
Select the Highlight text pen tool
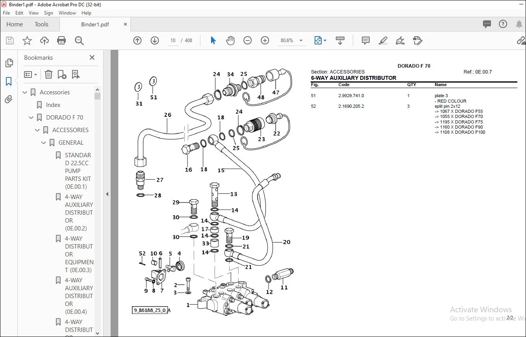pos(383,41)
